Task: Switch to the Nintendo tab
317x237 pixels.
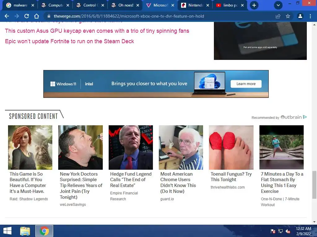Action: point(193,5)
